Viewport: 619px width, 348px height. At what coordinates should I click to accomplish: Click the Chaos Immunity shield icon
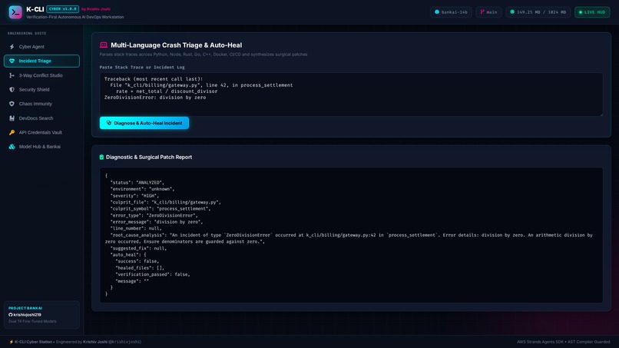(12, 104)
